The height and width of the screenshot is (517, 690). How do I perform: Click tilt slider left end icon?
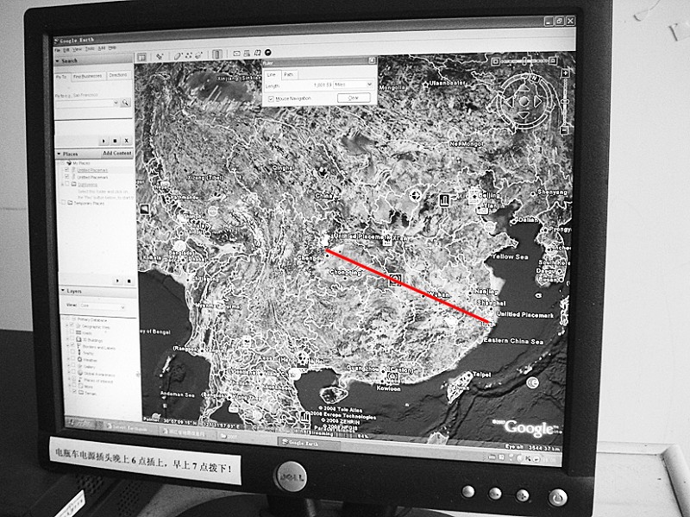[x=495, y=61]
